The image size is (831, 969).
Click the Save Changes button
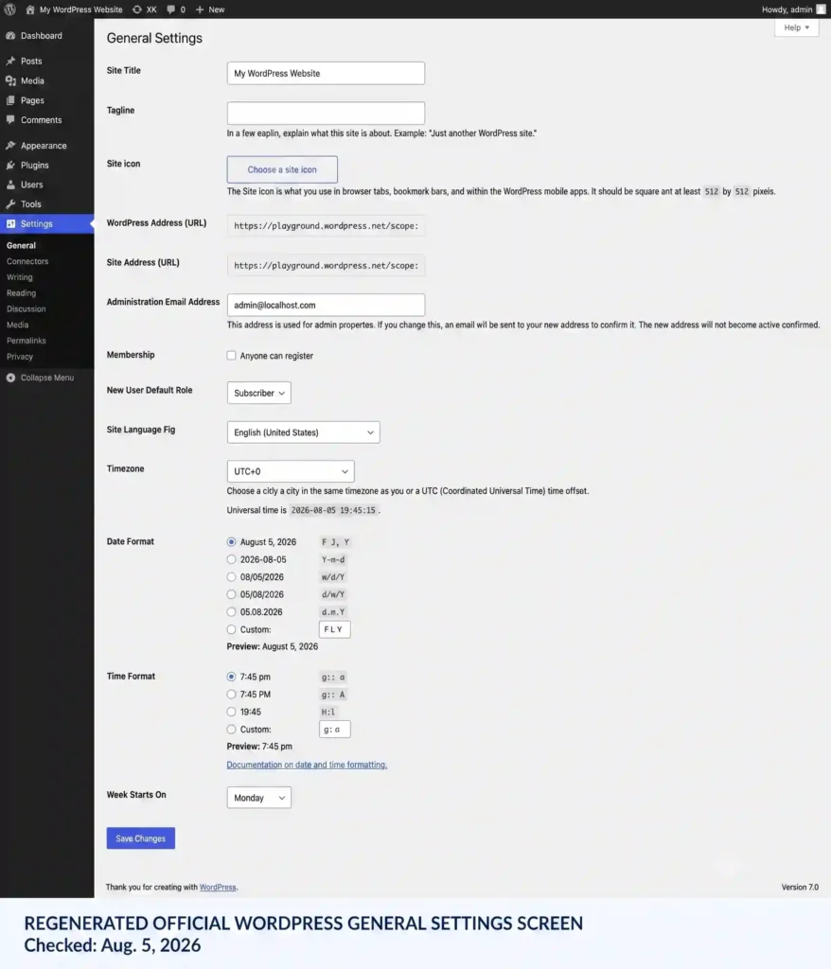[x=140, y=838]
